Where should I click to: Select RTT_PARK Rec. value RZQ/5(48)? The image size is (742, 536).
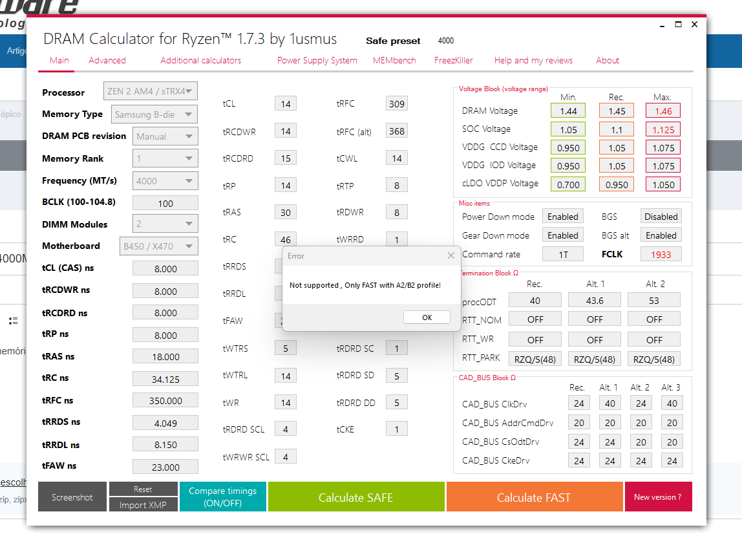coord(535,359)
